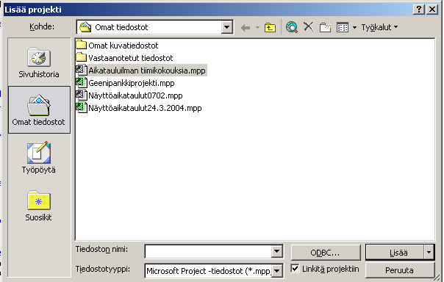Click the Omat kuvatiedostot folder name

point(123,46)
